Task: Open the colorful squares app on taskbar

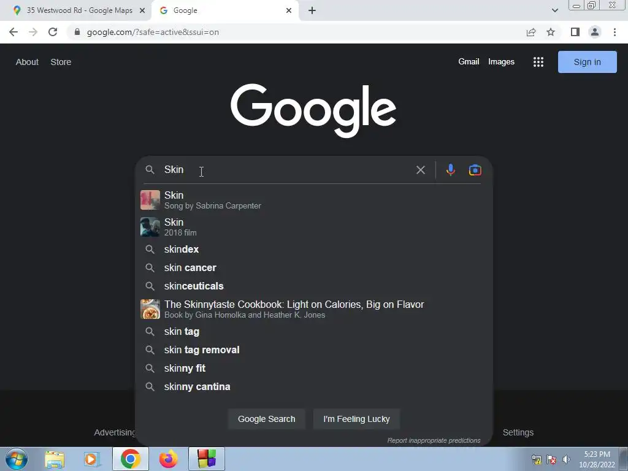Action: click(207, 459)
